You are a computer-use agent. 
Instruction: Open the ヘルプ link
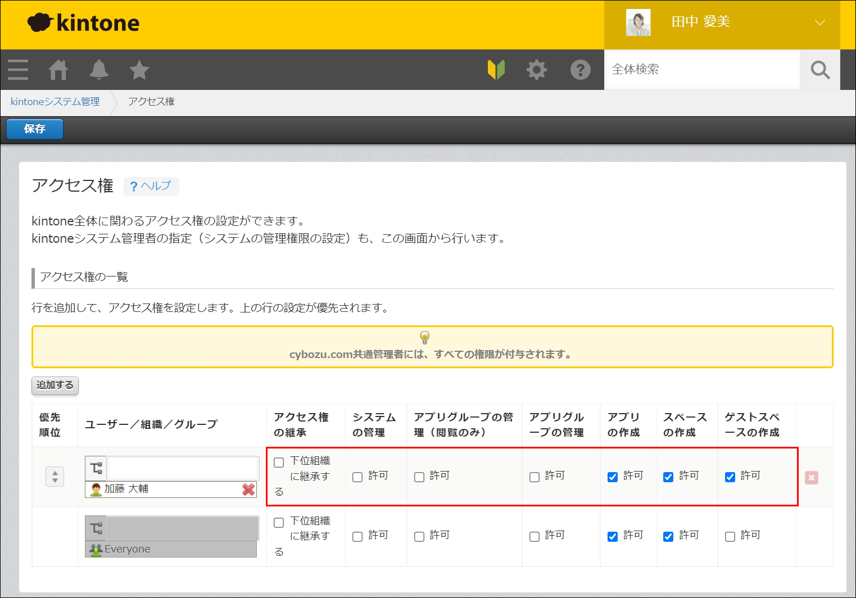click(x=151, y=186)
